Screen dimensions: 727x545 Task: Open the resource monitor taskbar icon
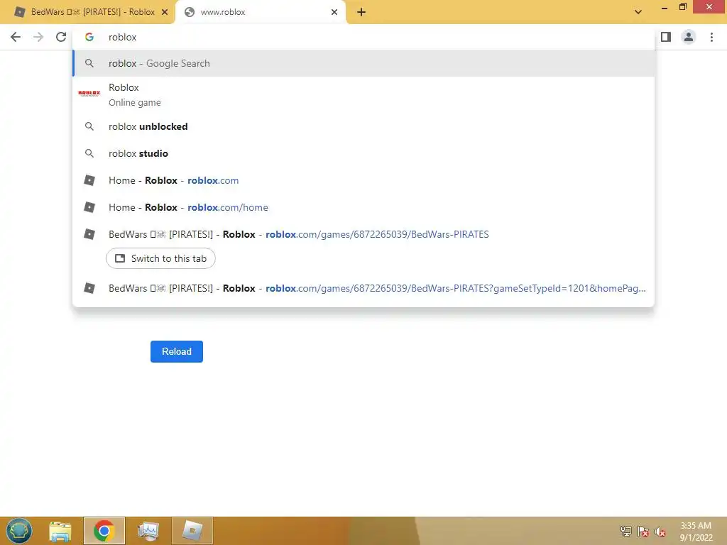click(x=148, y=531)
